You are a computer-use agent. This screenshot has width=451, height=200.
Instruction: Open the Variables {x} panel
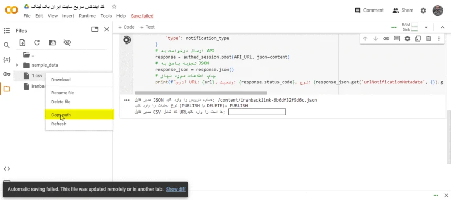coord(7,60)
